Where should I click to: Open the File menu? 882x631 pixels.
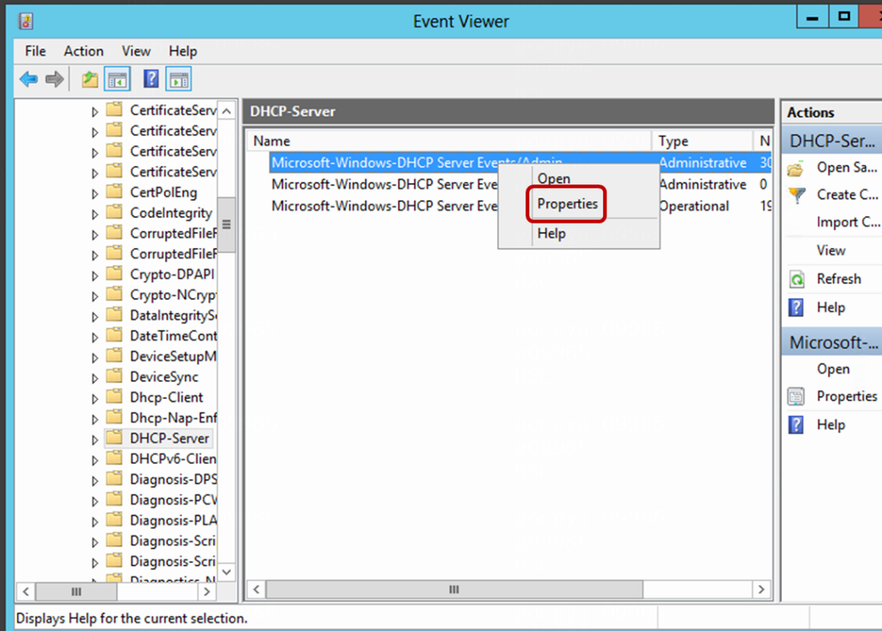[35, 51]
